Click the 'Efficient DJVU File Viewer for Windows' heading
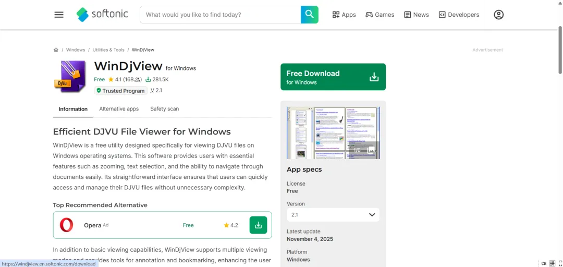The width and height of the screenshot is (563, 267). 142,131
